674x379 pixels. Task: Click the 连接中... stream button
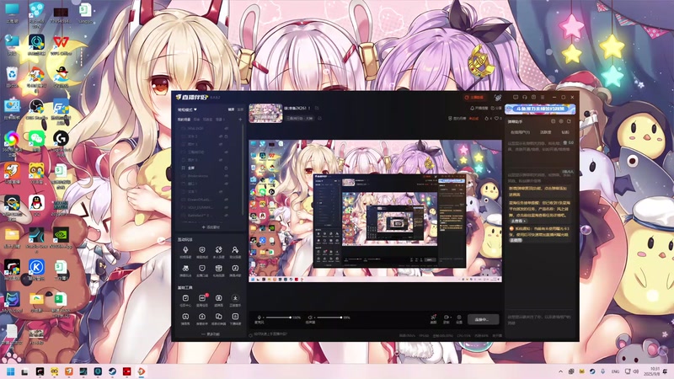point(483,319)
